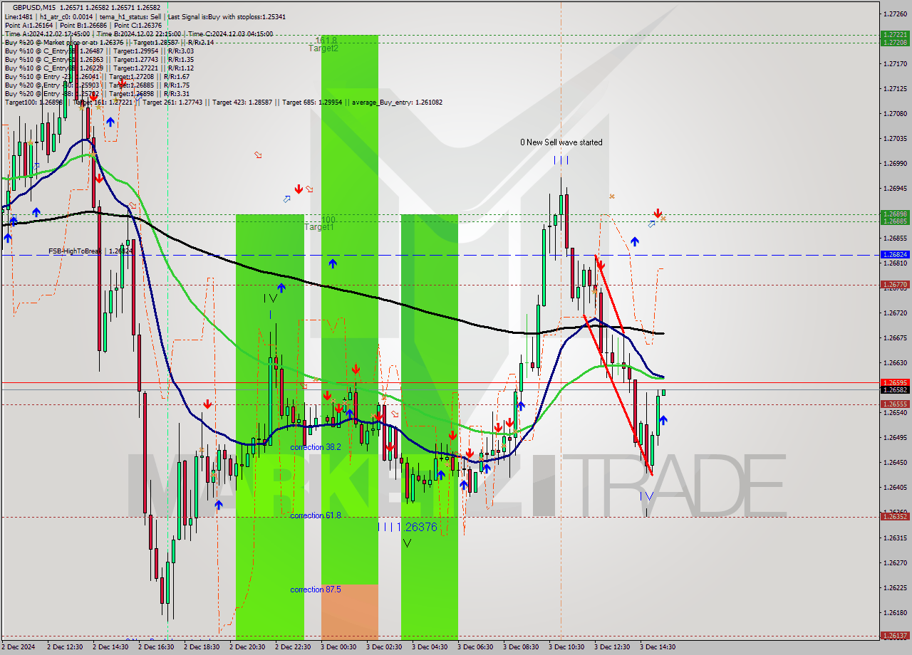912x655 pixels.
Task: Click the 1.27260 value on the price axis
Action: tap(895, 14)
